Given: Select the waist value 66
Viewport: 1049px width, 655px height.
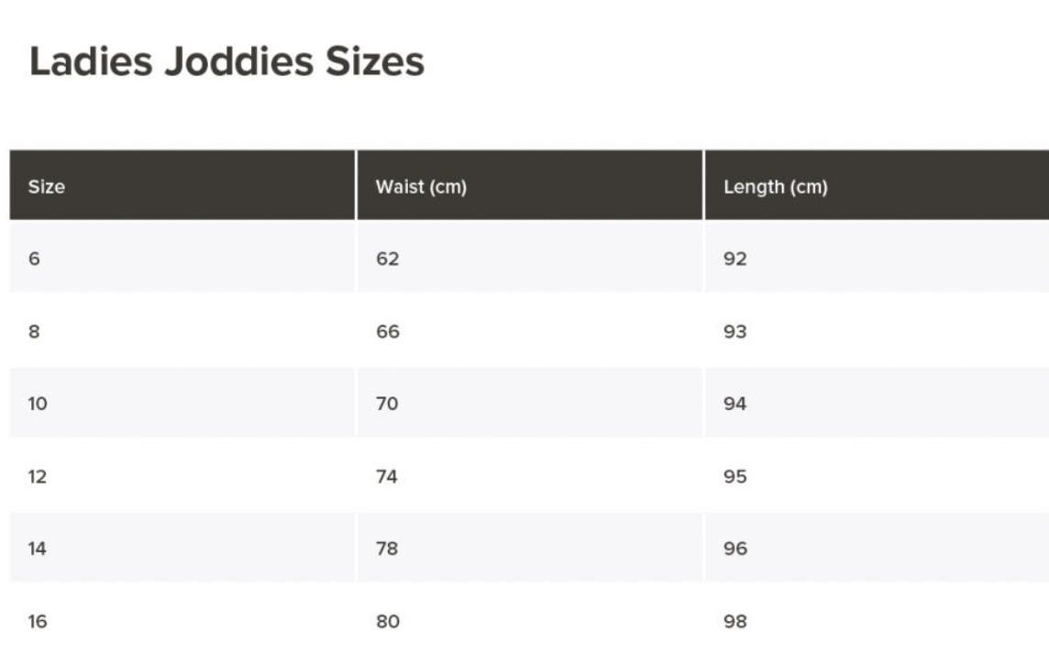Looking at the screenshot, I should [x=388, y=331].
